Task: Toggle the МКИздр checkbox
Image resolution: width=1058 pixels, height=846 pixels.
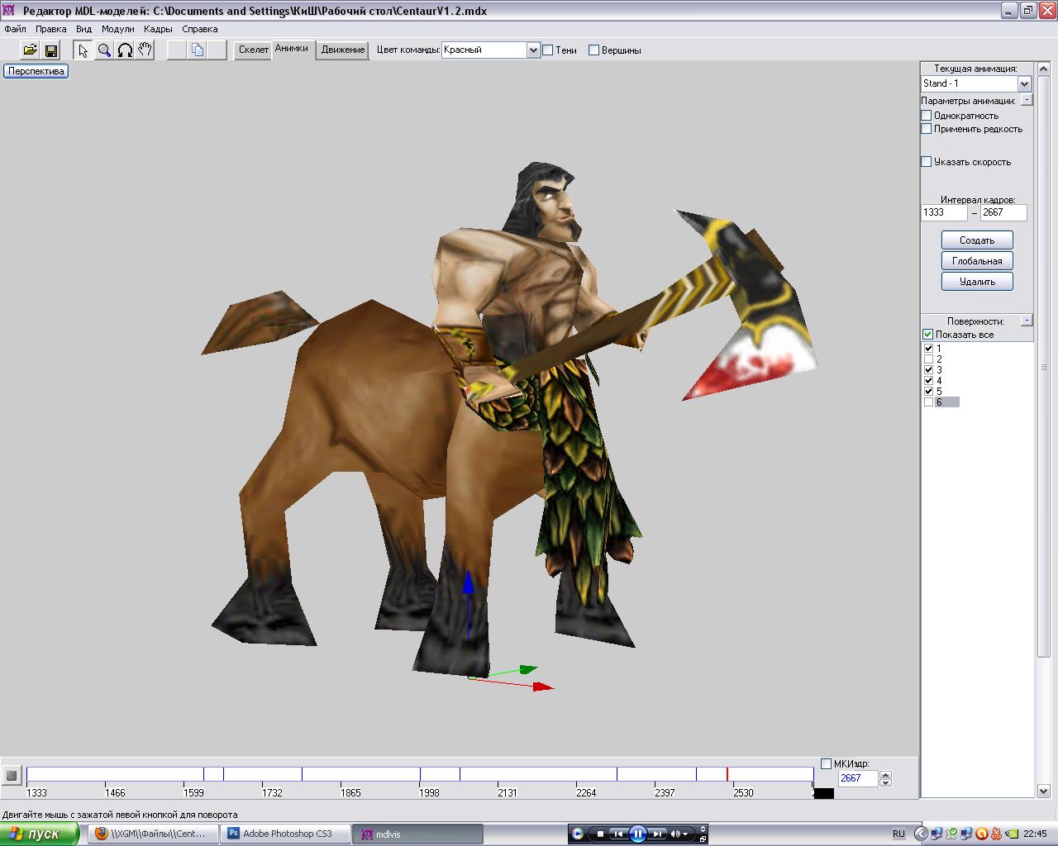Action: coord(826,763)
